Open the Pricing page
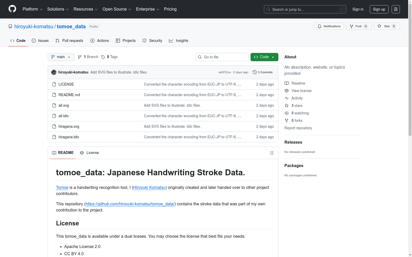Viewport: 412px width, 257px height. [x=170, y=9]
